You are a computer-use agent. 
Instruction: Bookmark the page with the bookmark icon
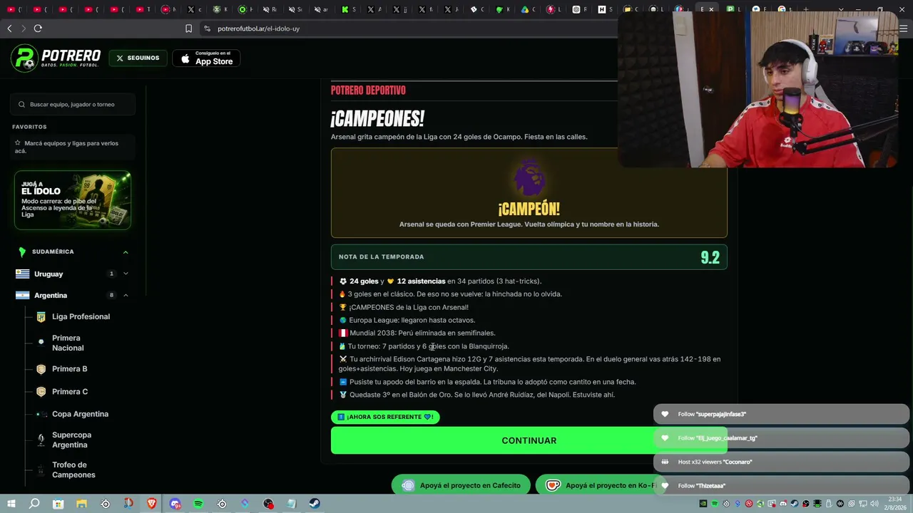tap(188, 28)
